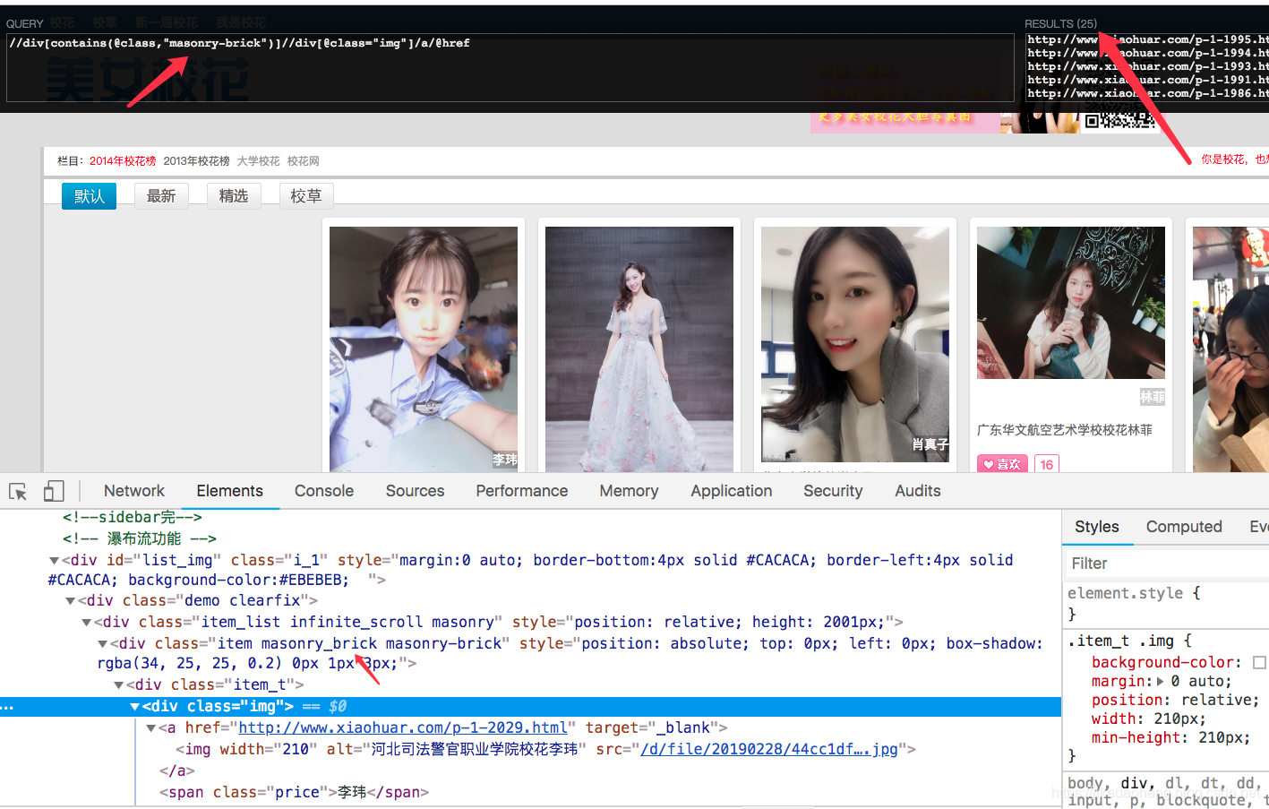The height and width of the screenshot is (809, 1269).
Task: Follow the p-1-2029.html href link in DOM
Action: 403,728
